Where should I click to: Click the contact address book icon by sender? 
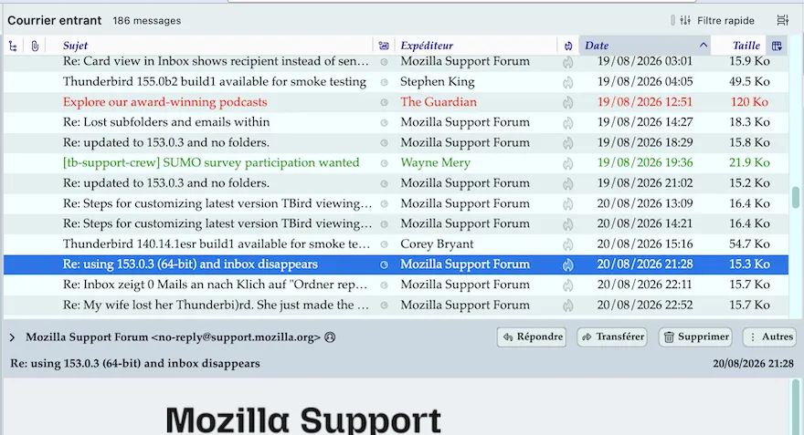point(330,337)
